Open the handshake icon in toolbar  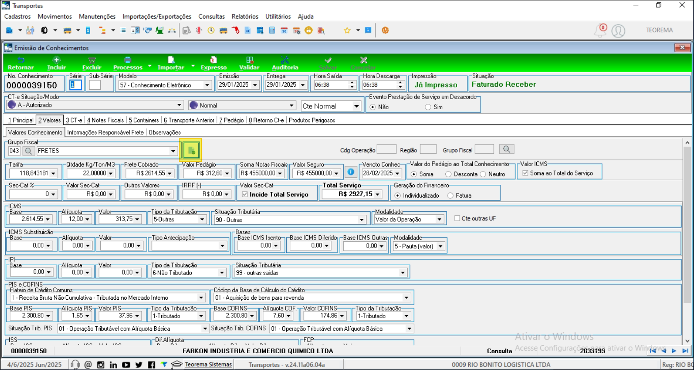click(148, 31)
